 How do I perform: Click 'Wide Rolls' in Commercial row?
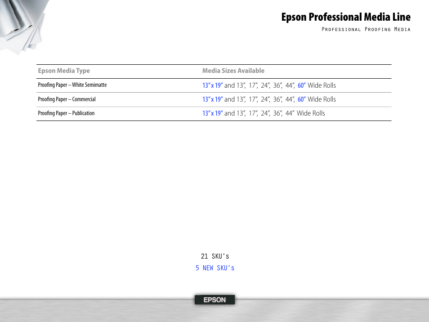[x=322, y=99]
